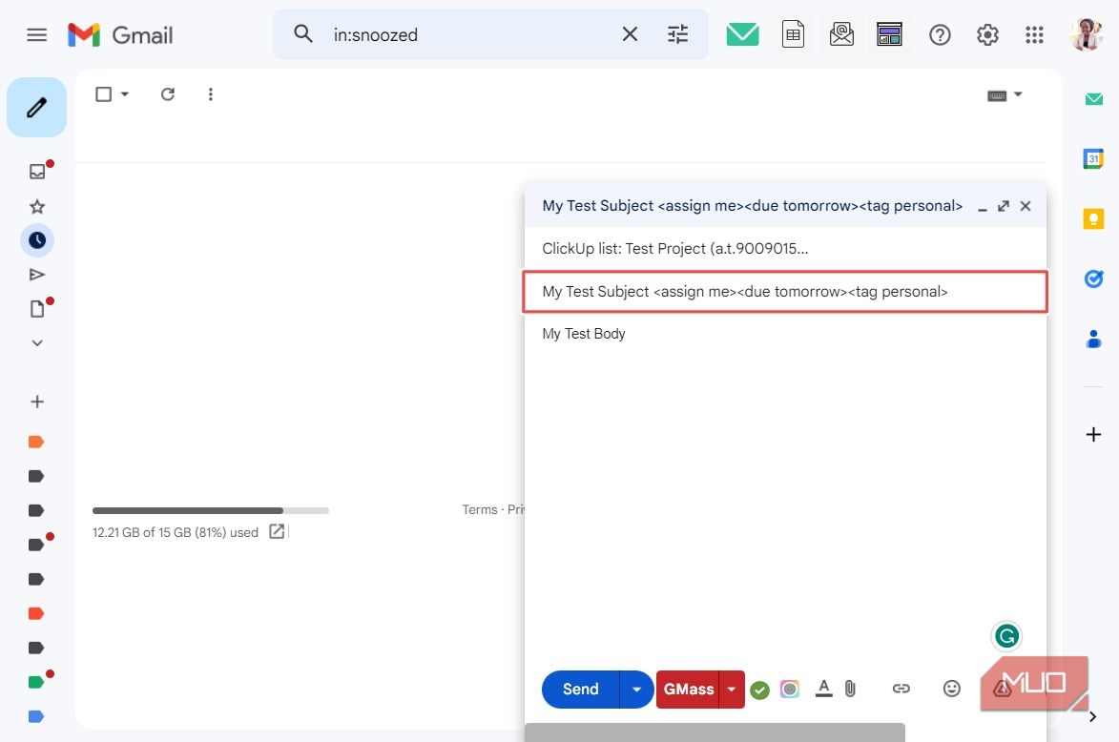The height and width of the screenshot is (742, 1119).
Task: Click the green checkmark icon in compose toolbar
Action: tap(760, 690)
